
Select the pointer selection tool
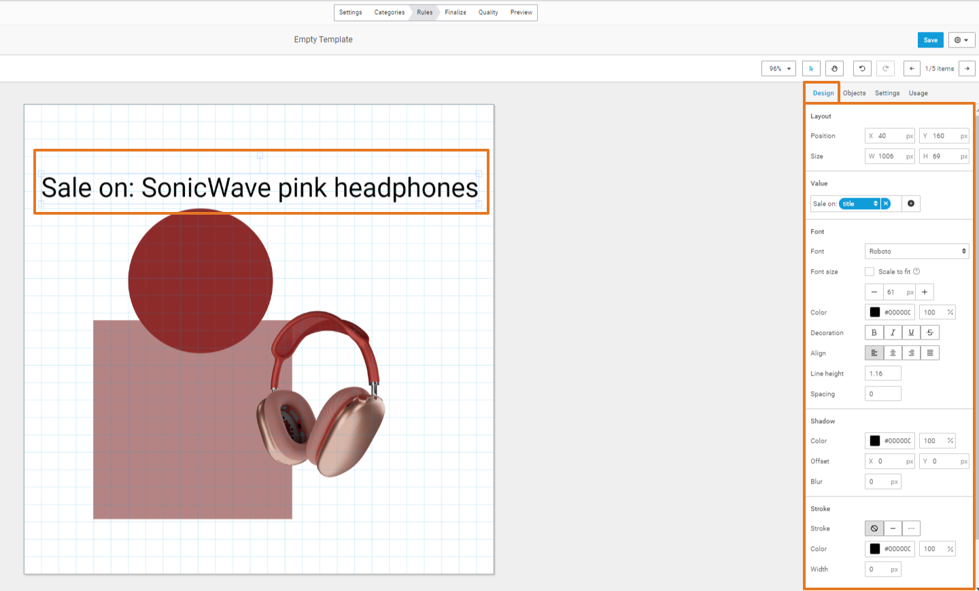click(x=811, y=69)
